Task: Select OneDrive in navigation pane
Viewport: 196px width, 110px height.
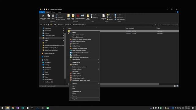Action: (x=46, y=57)
